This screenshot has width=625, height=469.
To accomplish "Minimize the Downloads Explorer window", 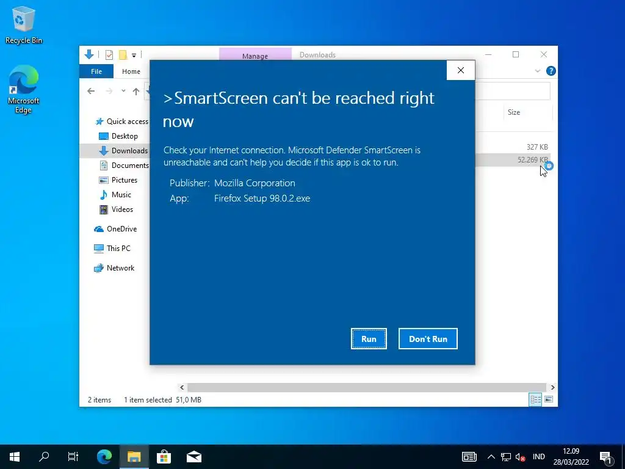I will pyautogui.click(x=488, y=54).
